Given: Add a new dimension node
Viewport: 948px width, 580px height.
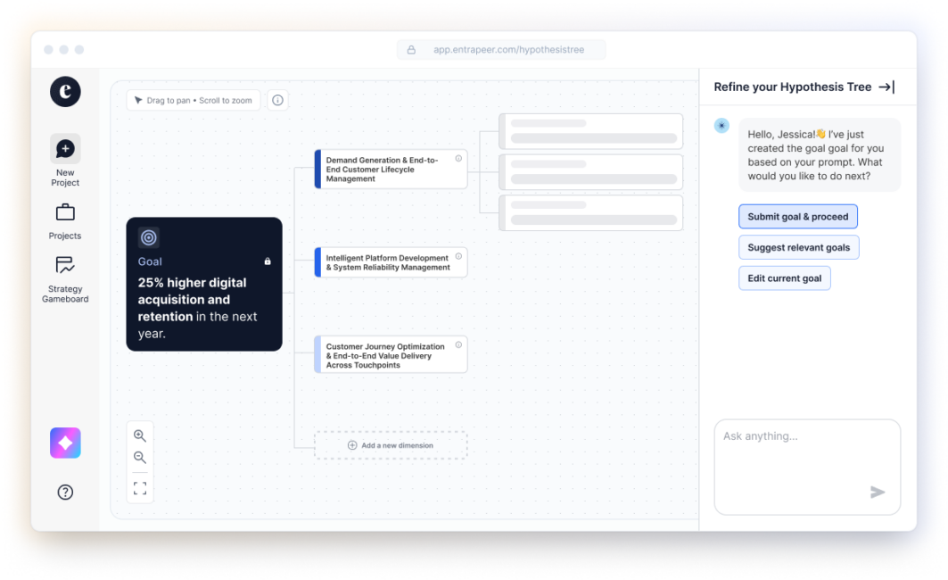Looking at the screenshot, I should [391, 445].
